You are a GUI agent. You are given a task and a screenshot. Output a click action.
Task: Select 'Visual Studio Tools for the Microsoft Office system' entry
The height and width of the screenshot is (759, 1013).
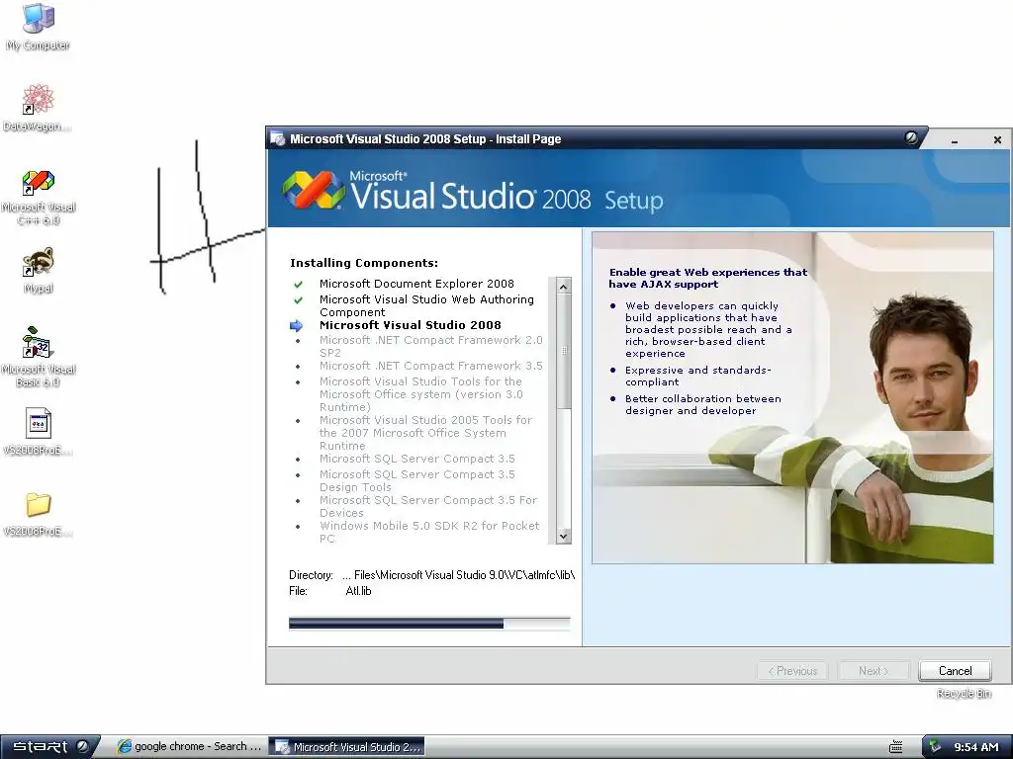click(x=421, y=394)
